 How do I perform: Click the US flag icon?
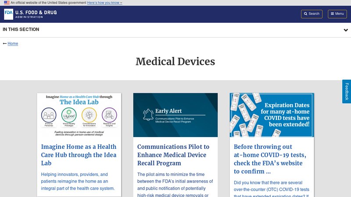pyautogui.click(x=7, y=3)
